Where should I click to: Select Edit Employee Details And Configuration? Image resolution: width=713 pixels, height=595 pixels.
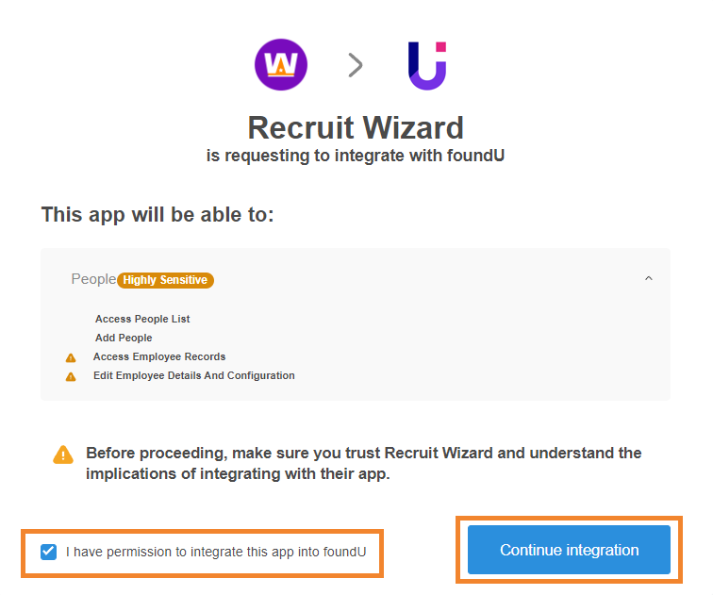(x=194, y=376)
